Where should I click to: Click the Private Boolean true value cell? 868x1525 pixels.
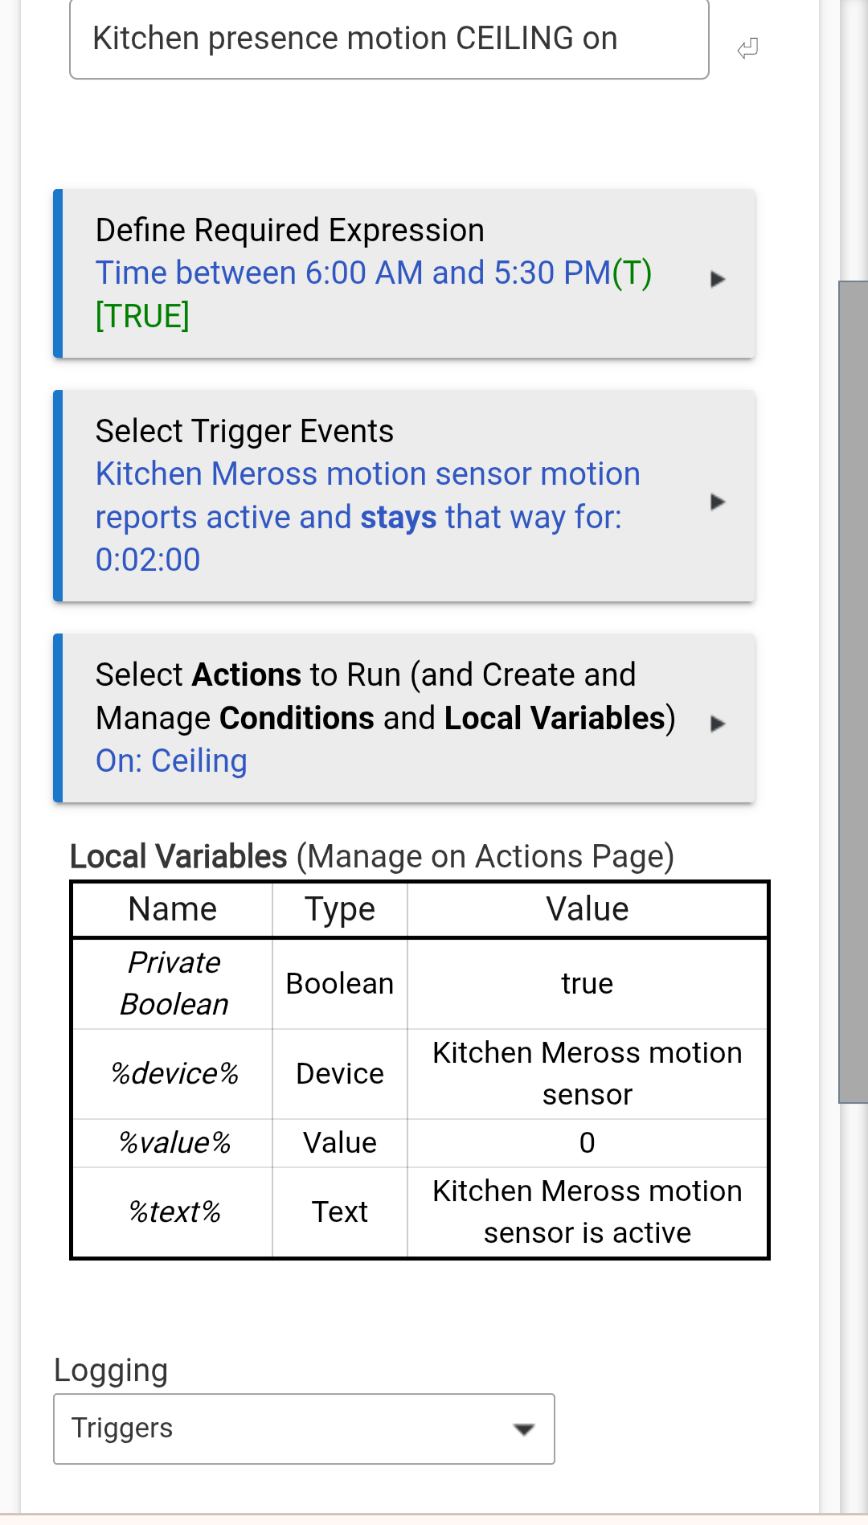(587, 984)
